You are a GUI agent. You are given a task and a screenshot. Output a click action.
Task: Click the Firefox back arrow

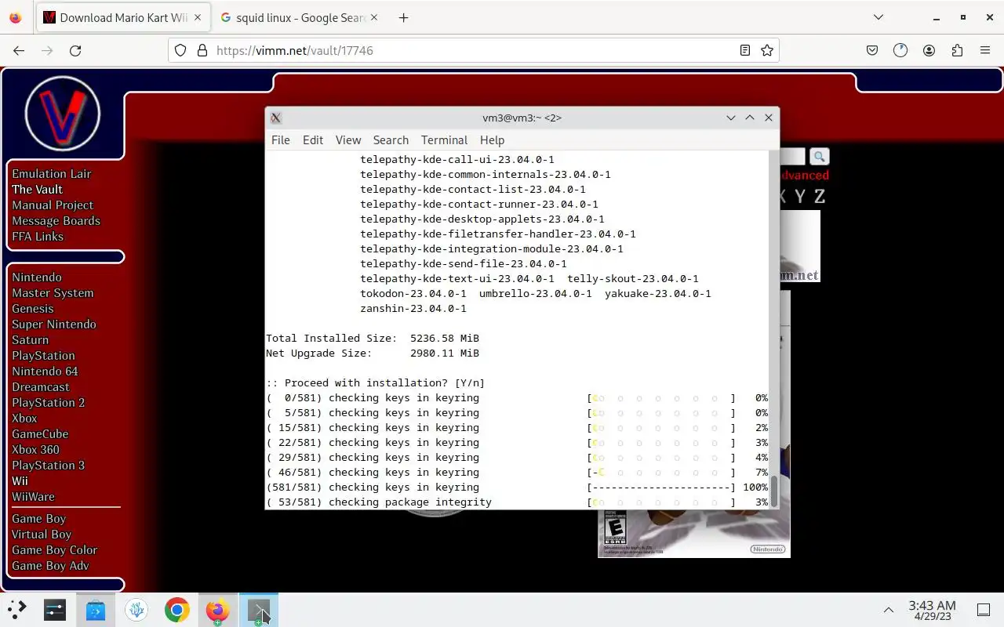[x=19, y=50]
